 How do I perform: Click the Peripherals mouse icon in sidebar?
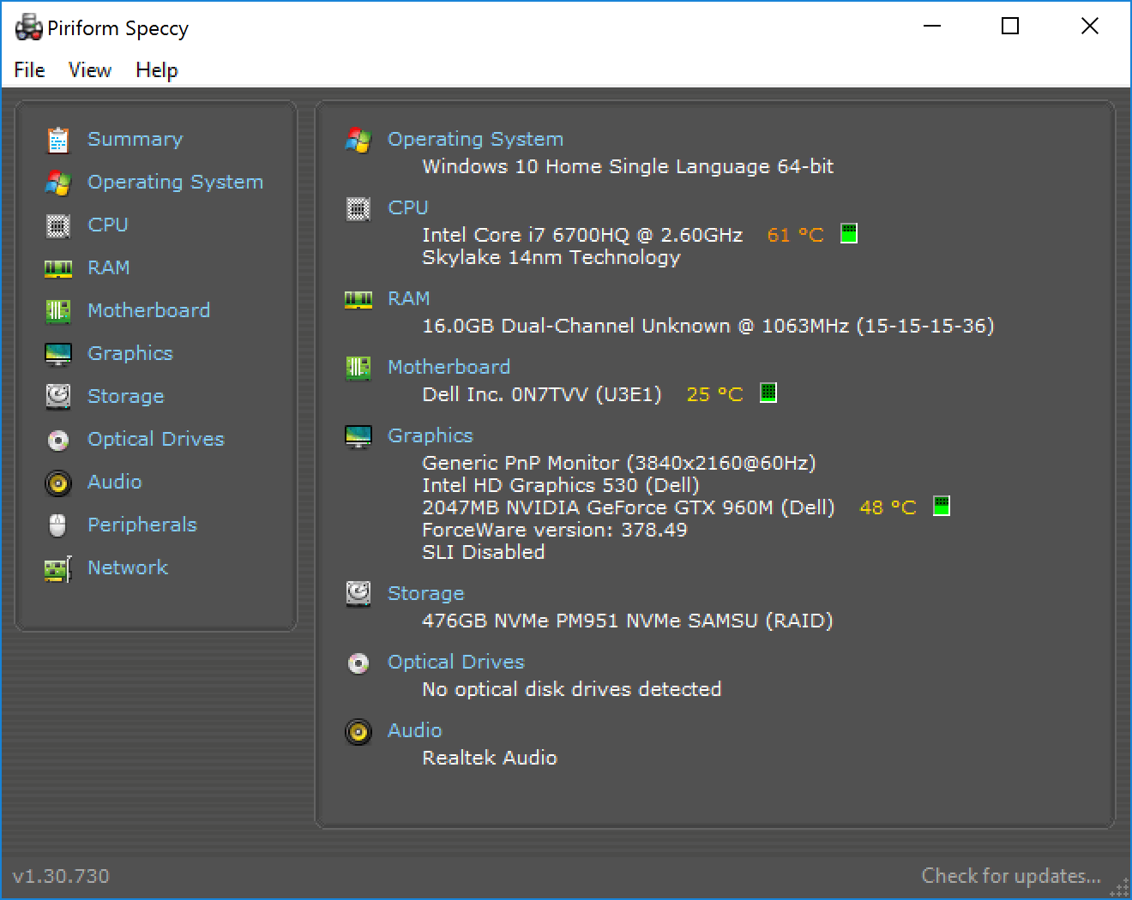[57, 525]
